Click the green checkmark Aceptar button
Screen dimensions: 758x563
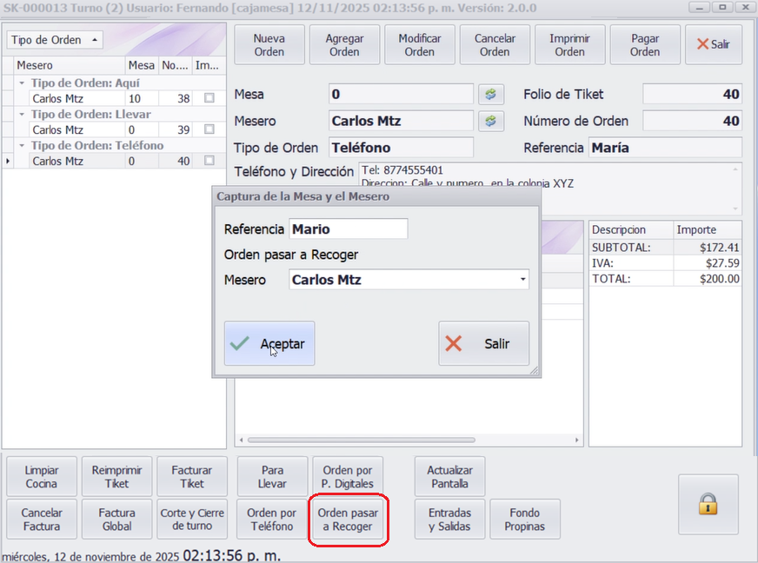click(x=269, y=344)
